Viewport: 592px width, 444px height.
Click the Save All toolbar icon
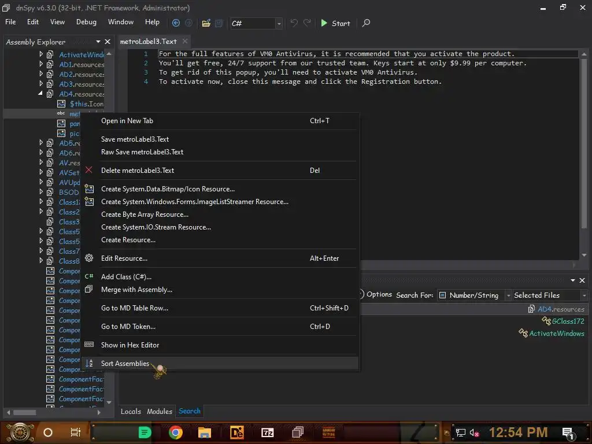[219, 23]
